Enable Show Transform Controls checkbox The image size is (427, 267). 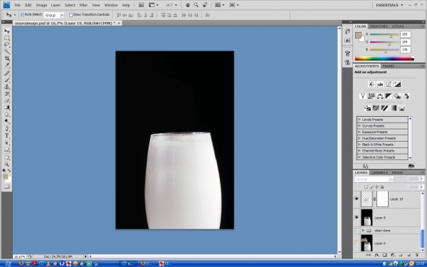pyautogui.click(x=70, y=15)
